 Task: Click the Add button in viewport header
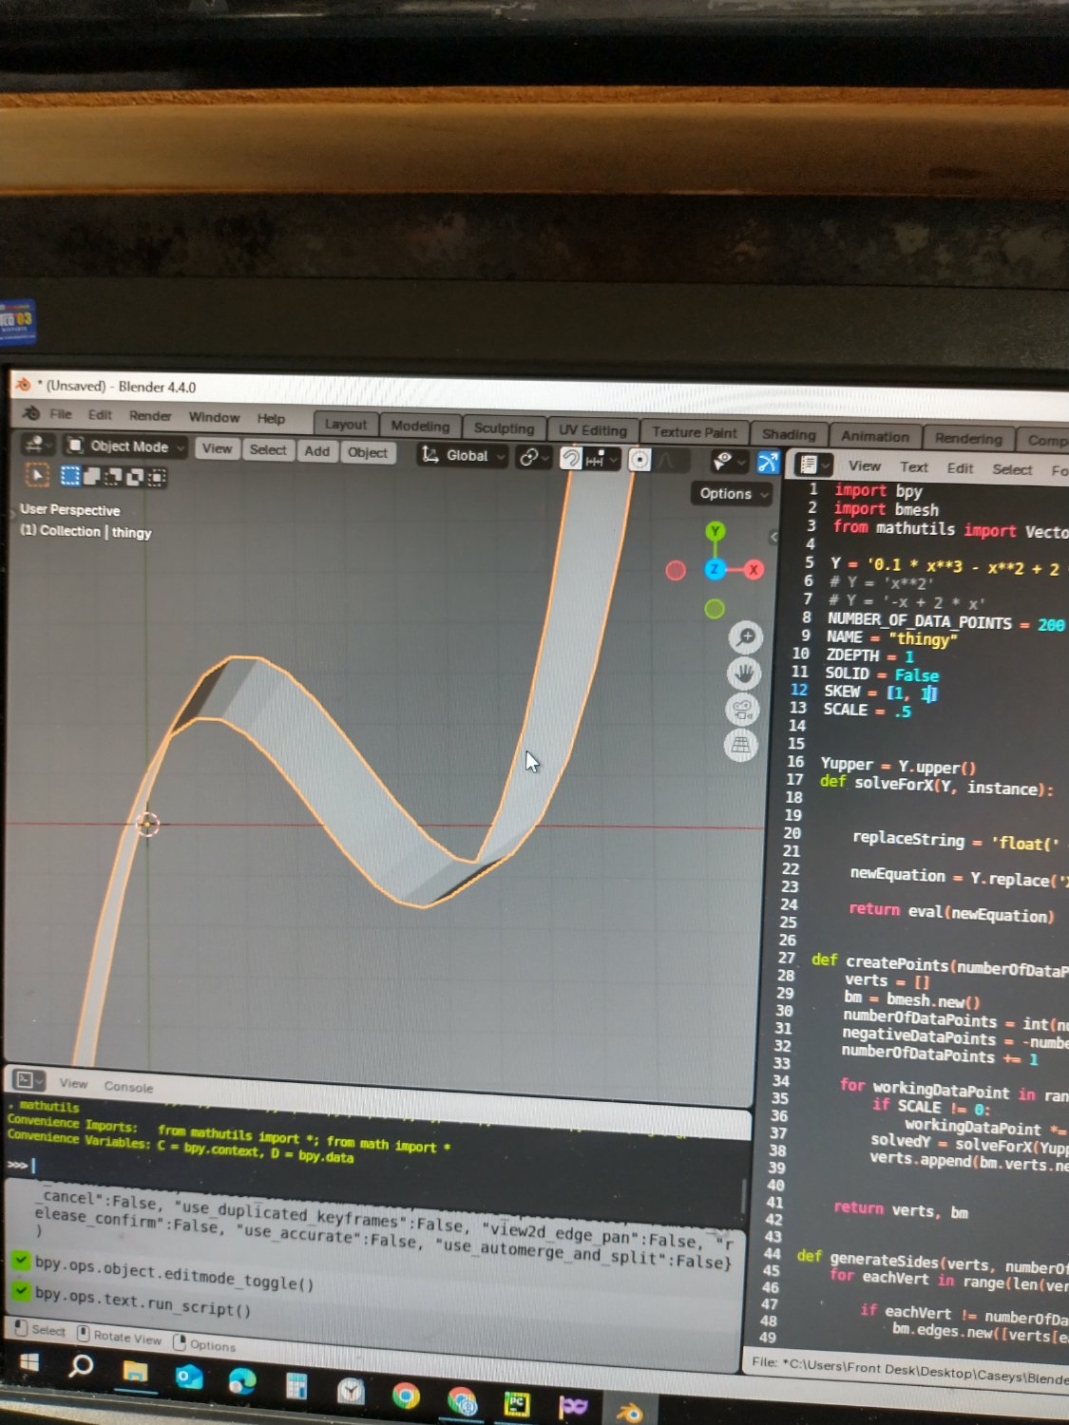pyautogui.click(x=317, y=451)
